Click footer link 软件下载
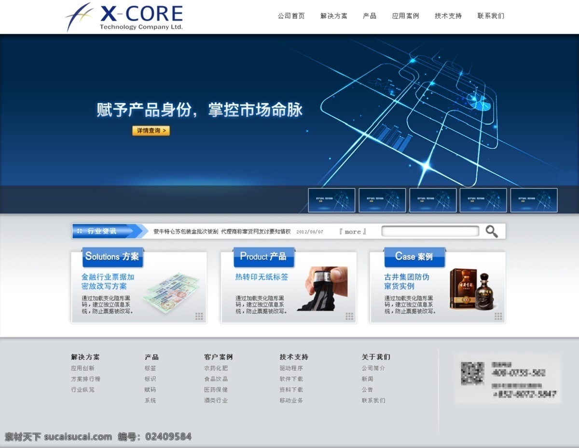Screen dimensions: 579x448 (x=291, y=379)
